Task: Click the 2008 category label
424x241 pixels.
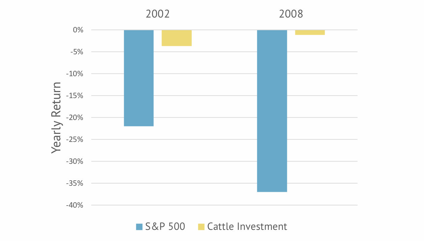Action: click(x=291, y=14)
